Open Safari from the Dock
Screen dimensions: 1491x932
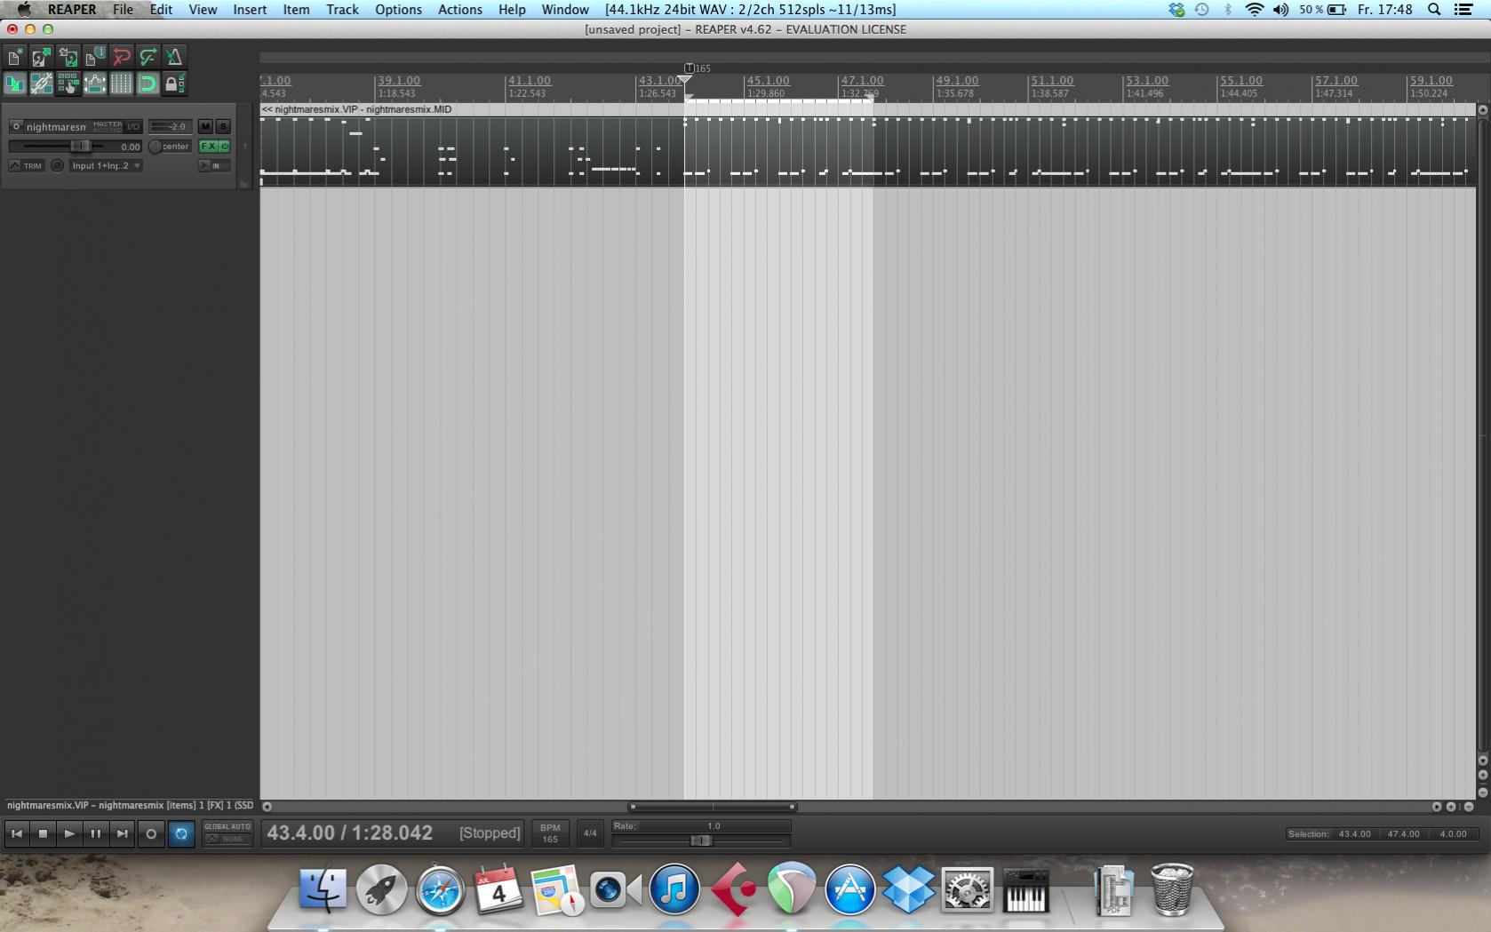pyautogui.click(x=440, y=889)
